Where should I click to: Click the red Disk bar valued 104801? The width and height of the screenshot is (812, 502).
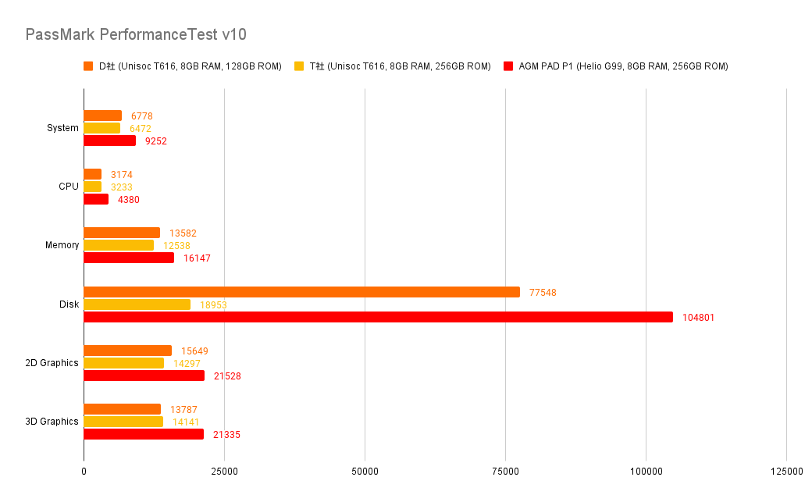click(x=378, y=317)
